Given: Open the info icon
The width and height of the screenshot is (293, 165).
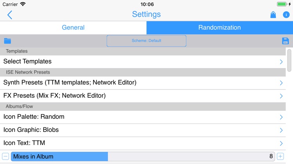Looking at the screenshot, I should pyautogui.click(x=286, y=15).
